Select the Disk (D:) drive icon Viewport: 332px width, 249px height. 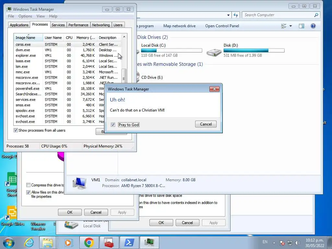[x=214, y=52]
